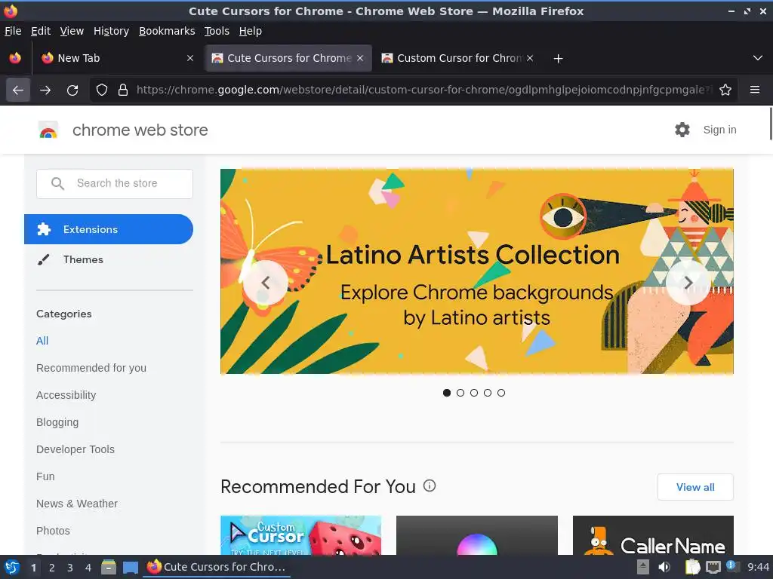Select the Accessibility category
This screenshot has width=773, height=579.
point(66,395)
